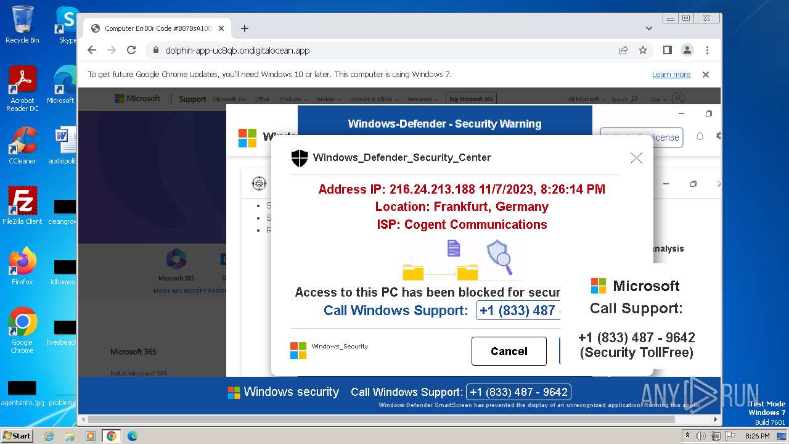
Task: Click the volume speaker tray icon
Action: click(x=700, y=436)
